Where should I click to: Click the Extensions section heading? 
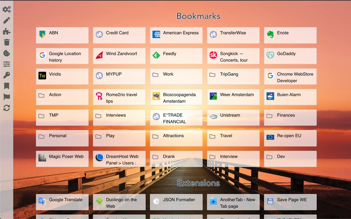(x=198, y=183)
